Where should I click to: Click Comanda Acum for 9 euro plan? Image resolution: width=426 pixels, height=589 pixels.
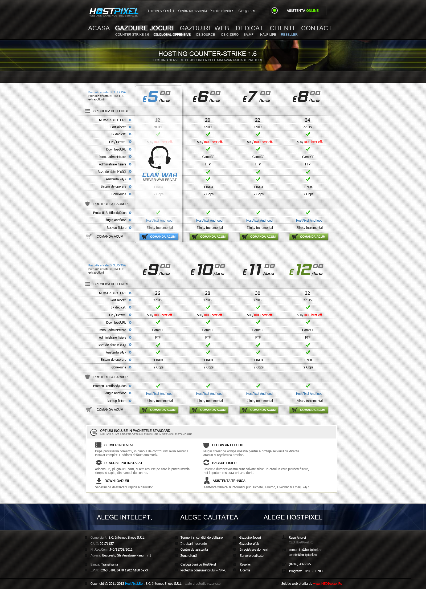click(x=159, y=410)
